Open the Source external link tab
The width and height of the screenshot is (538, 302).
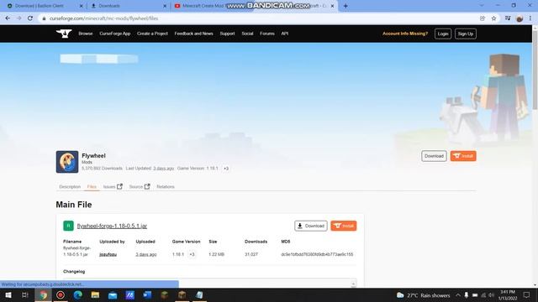tap(140, 186)
